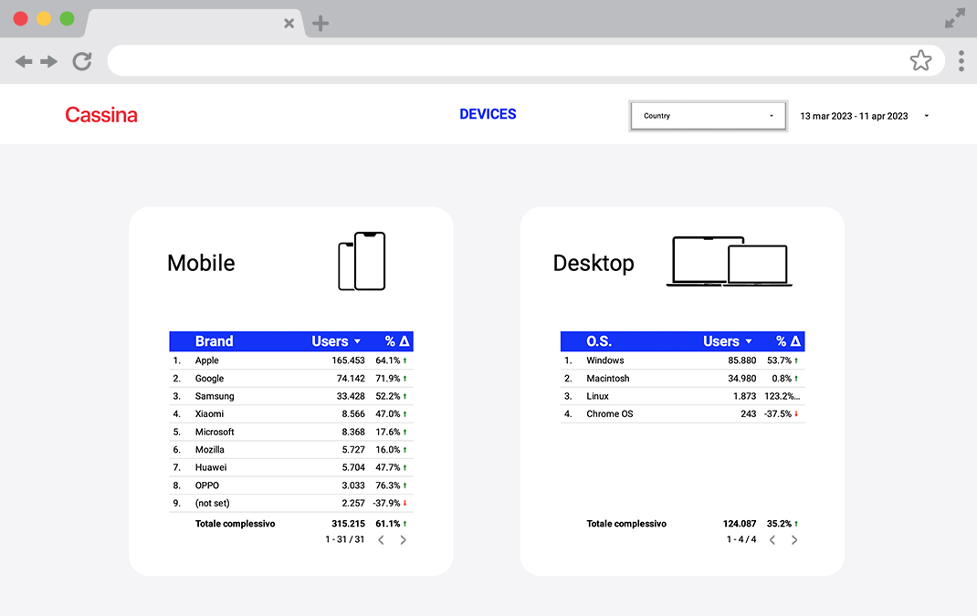Screen dimensions: 977x616
Task: Select the Google brand row
Action: (x=291, y=379)
